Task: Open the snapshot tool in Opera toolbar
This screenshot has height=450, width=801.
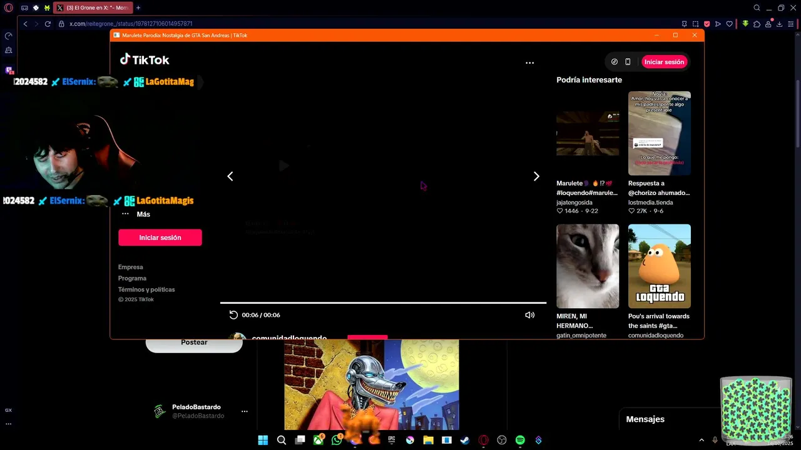Action: (x=695, y=24)
